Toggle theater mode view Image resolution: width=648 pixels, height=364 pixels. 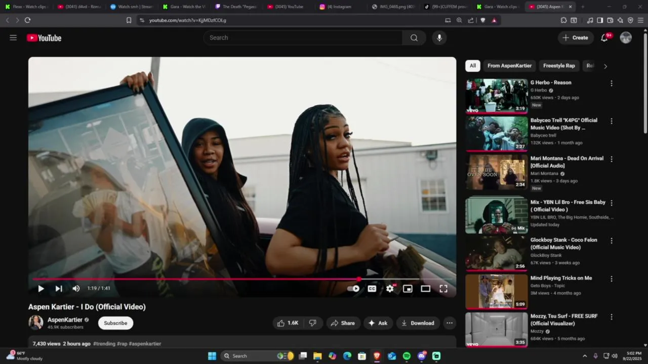425,289
